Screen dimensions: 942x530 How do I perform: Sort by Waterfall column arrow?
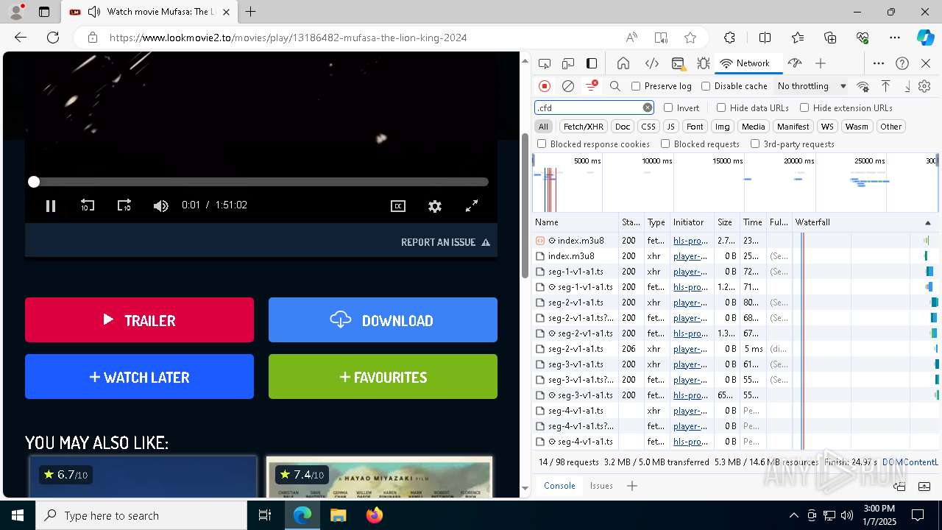(927, 222)
